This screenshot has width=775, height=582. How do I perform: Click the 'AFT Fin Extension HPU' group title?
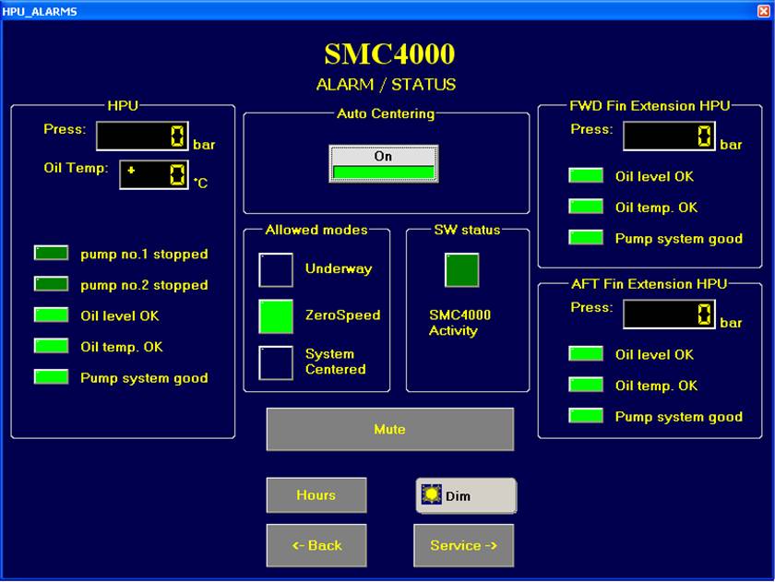(x=650, y=284)
